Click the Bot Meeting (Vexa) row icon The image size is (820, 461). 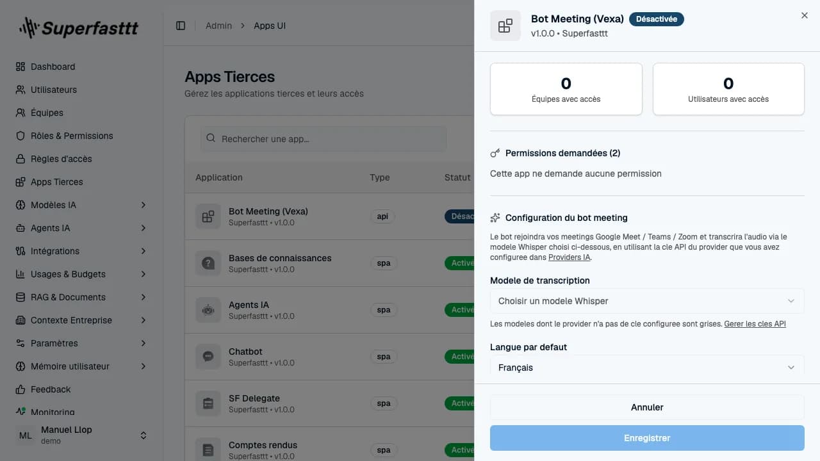(208, 216)
